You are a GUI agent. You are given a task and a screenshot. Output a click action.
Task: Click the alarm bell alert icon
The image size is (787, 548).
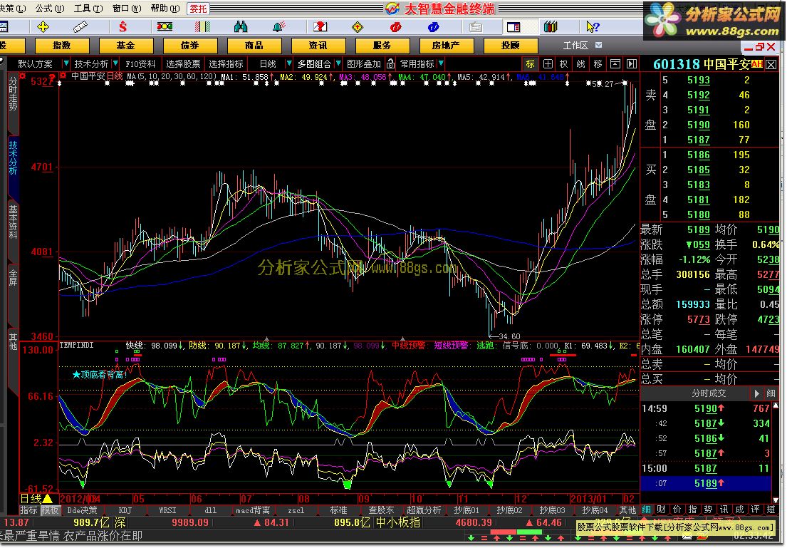(279, 26)
